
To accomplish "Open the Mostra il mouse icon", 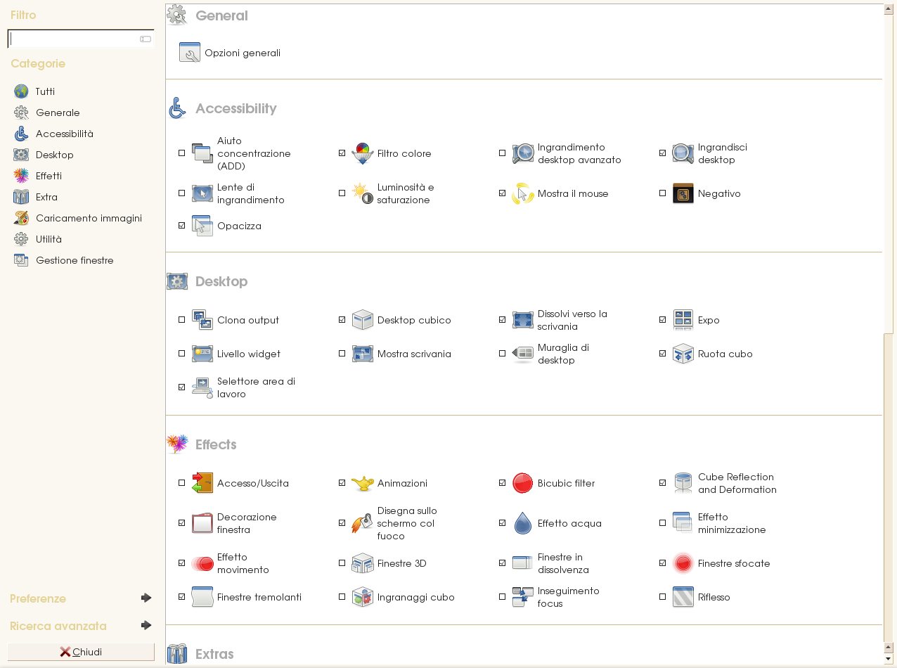I will (523, 193).
